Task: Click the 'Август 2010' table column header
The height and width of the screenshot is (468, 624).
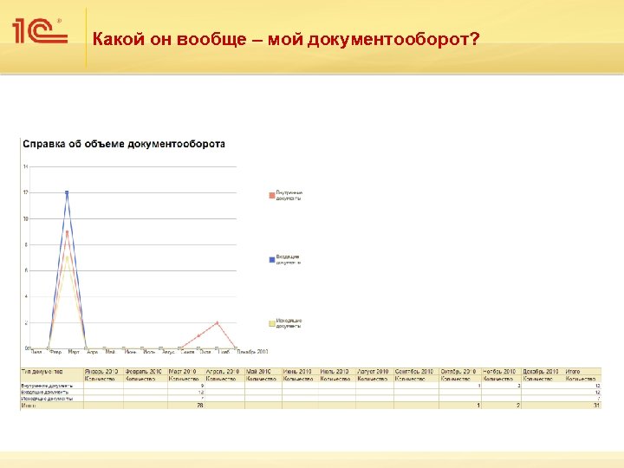Action: 373,371
